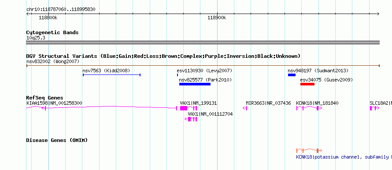Screen dimensions: 392x170
Task: Click the VAX1|NM_199131 gene label
Action: [198, 103]
